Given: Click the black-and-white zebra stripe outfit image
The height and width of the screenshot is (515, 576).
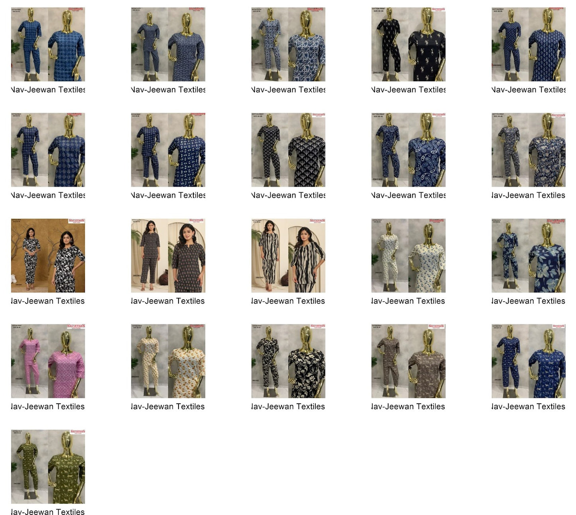Looking at the screenshot, I should pyautogui.click(x=288, y=255).
